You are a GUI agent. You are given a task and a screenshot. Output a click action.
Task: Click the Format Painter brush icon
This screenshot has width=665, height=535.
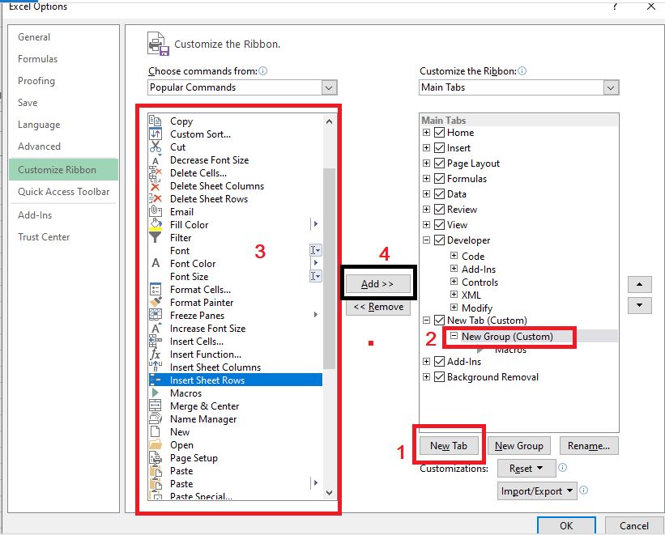coord(156,302)
